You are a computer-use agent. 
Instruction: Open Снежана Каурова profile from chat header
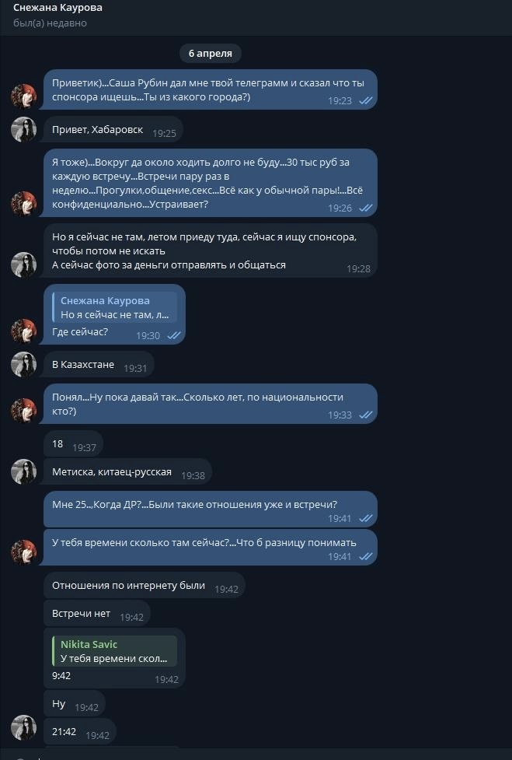tap(57, 8)
